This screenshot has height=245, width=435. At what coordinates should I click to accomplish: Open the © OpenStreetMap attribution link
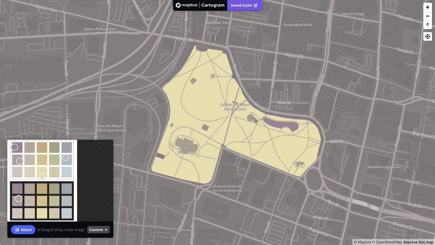tap(387, 242)
